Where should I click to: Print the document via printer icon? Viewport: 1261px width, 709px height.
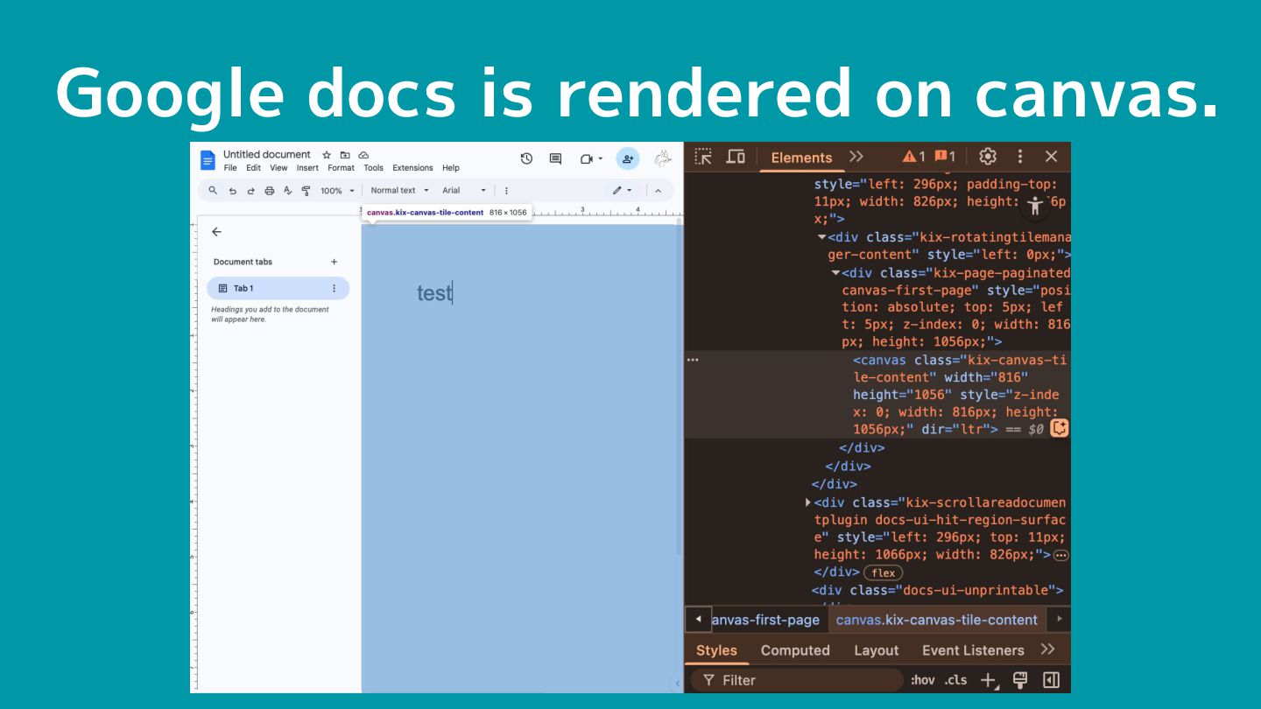coord(269,190)
